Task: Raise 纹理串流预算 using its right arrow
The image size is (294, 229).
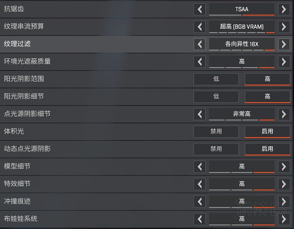Action: pyautogui.click(x=284, y=27)
